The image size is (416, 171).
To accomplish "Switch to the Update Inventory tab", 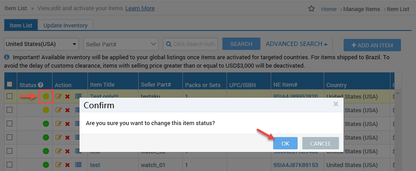I will click(x=65, y=26).
